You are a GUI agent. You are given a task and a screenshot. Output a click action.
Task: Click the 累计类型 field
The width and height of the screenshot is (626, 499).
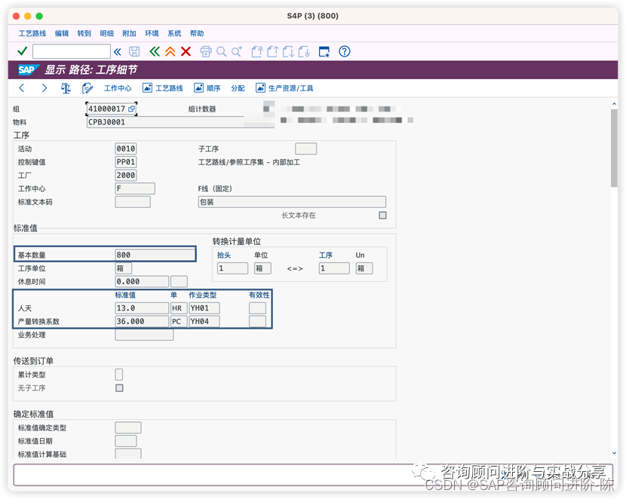[119, 374]
